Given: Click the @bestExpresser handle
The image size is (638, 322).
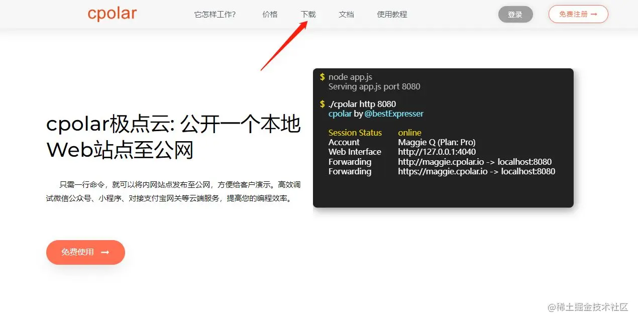Looking at the screenshot, I should [394, 114].
